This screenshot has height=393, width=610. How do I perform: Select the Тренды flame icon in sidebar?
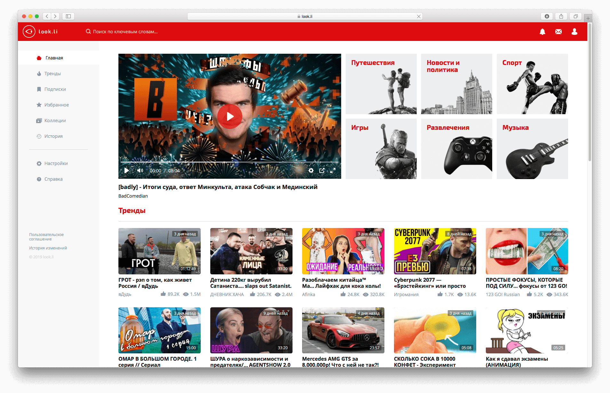point(38,74)
